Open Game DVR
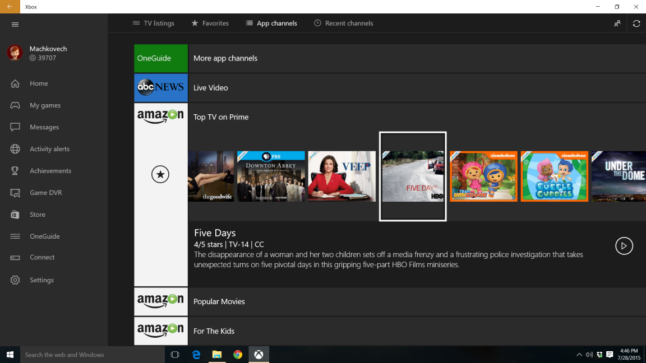 pos(47,192)
